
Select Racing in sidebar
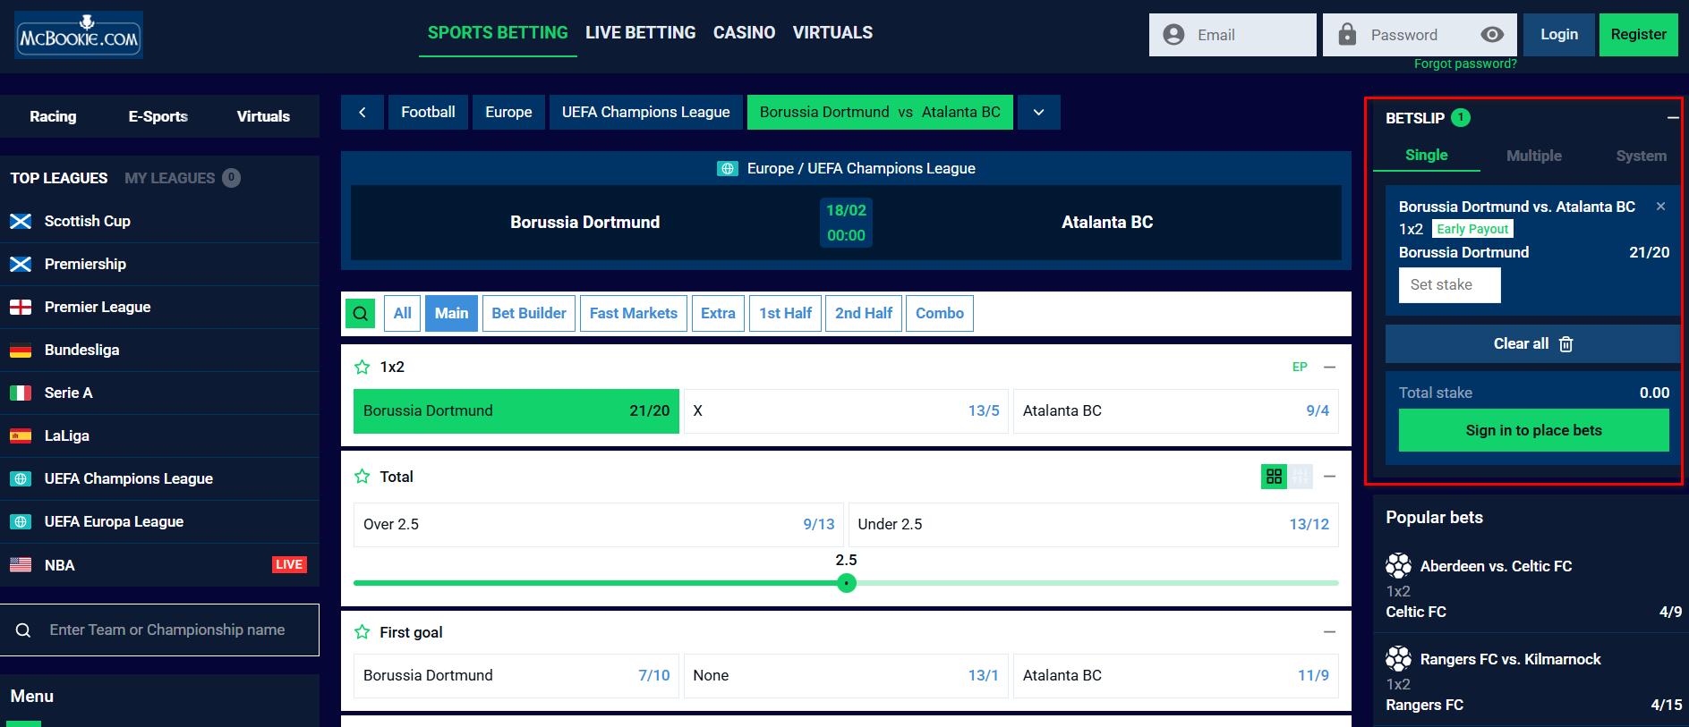(53, 116)
